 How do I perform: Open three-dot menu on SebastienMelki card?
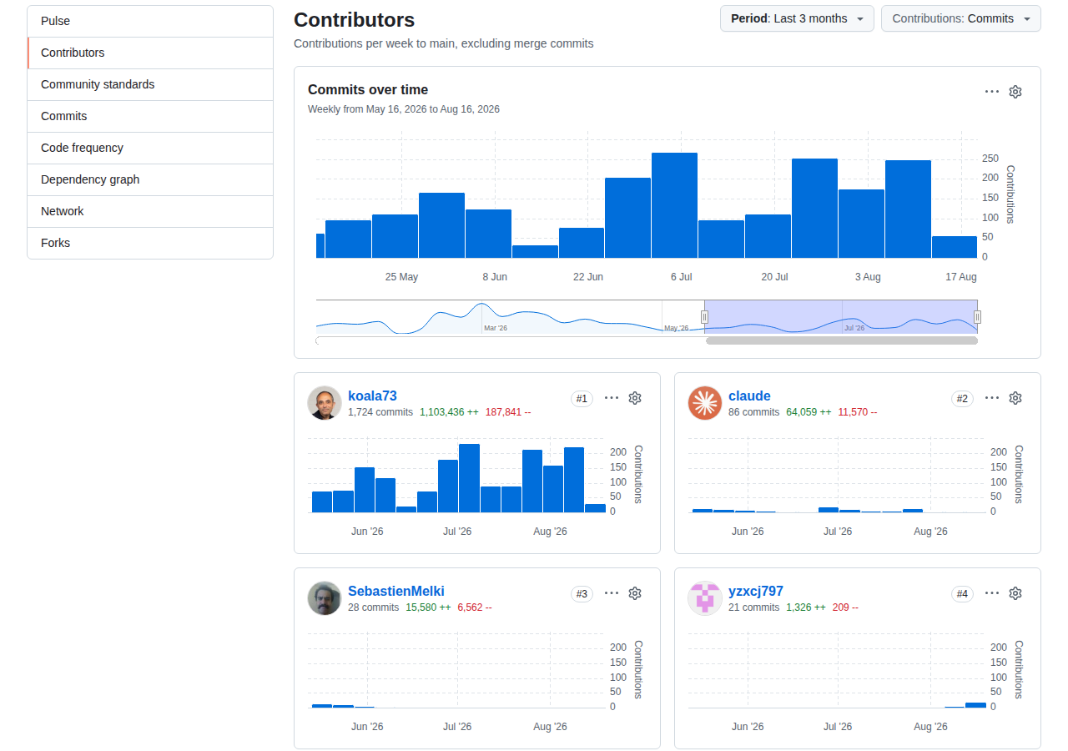point(612,593)
